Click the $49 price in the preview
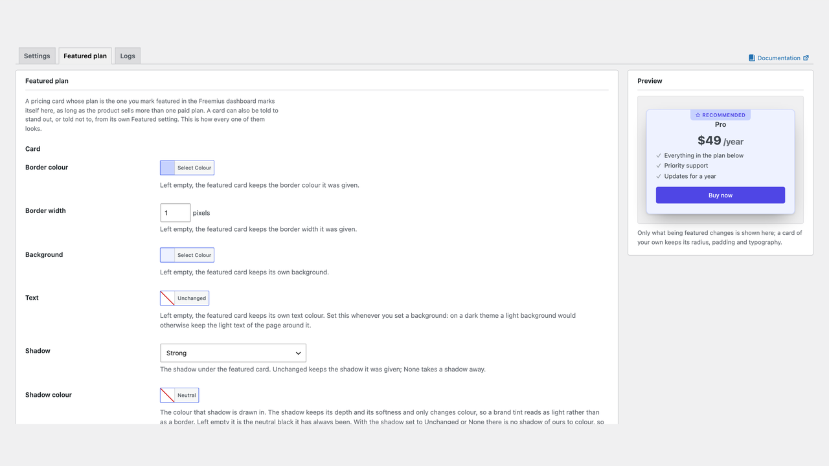 click(709, 140)
